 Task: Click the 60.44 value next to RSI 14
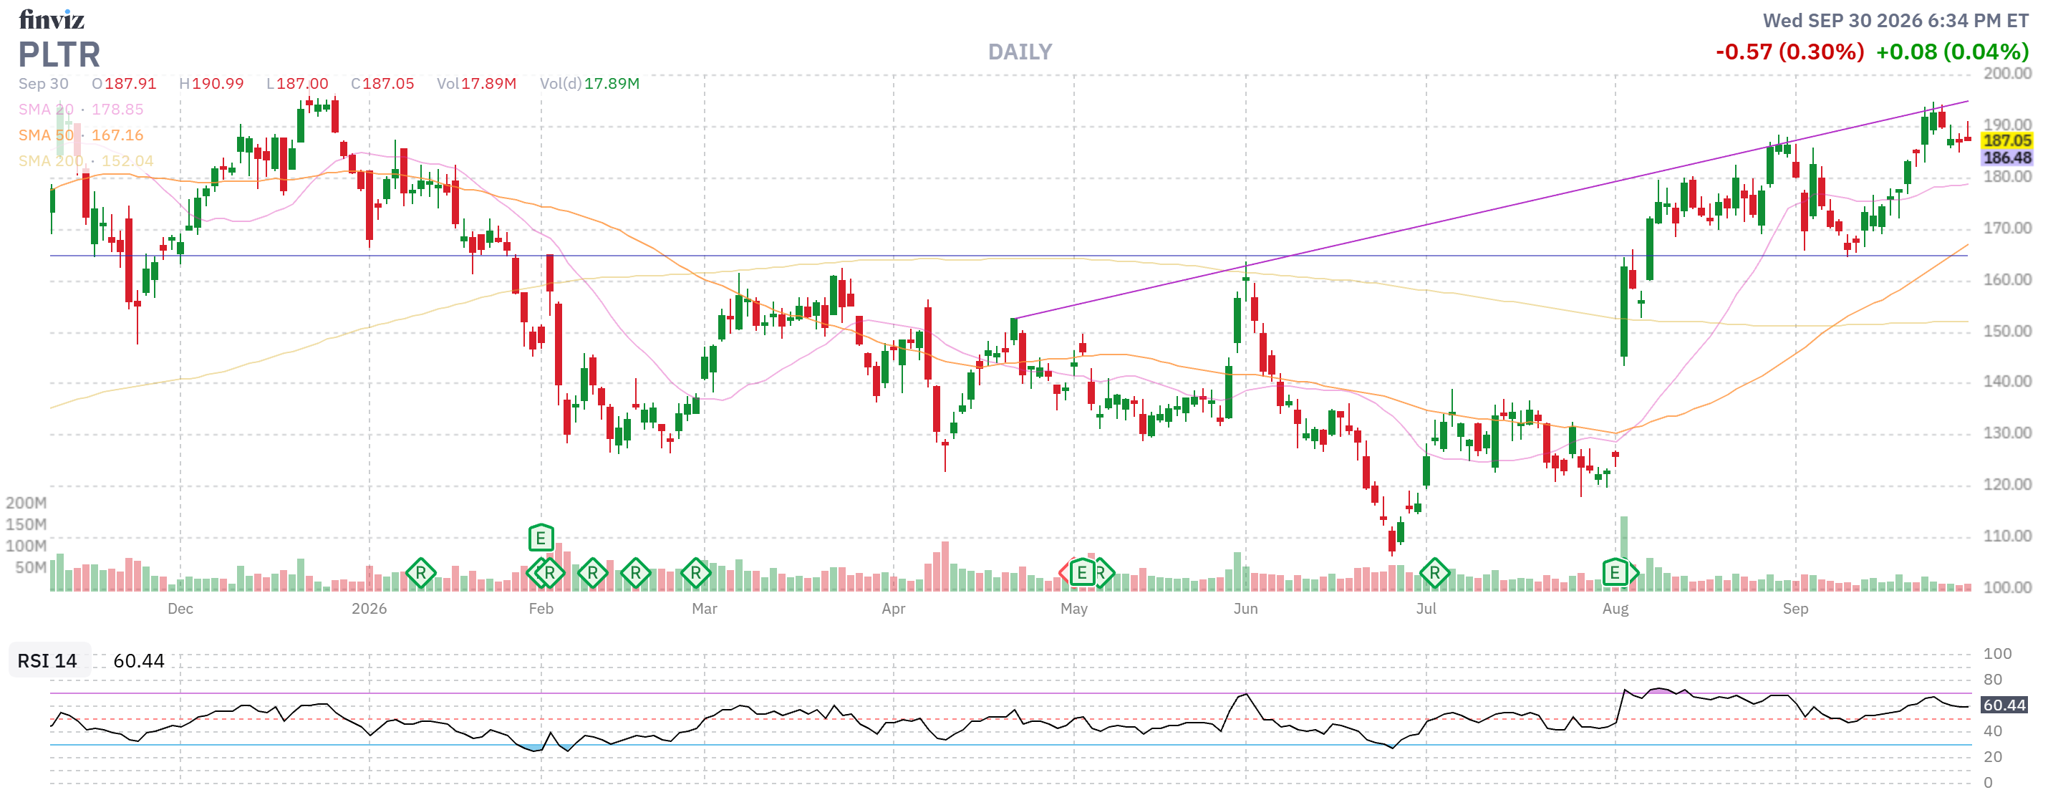(138, 660)
